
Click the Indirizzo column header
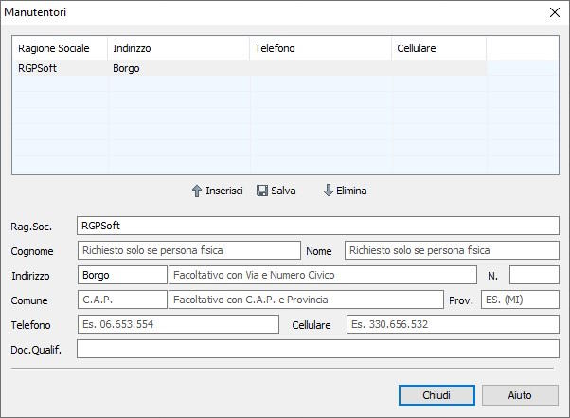pos(178,48)
